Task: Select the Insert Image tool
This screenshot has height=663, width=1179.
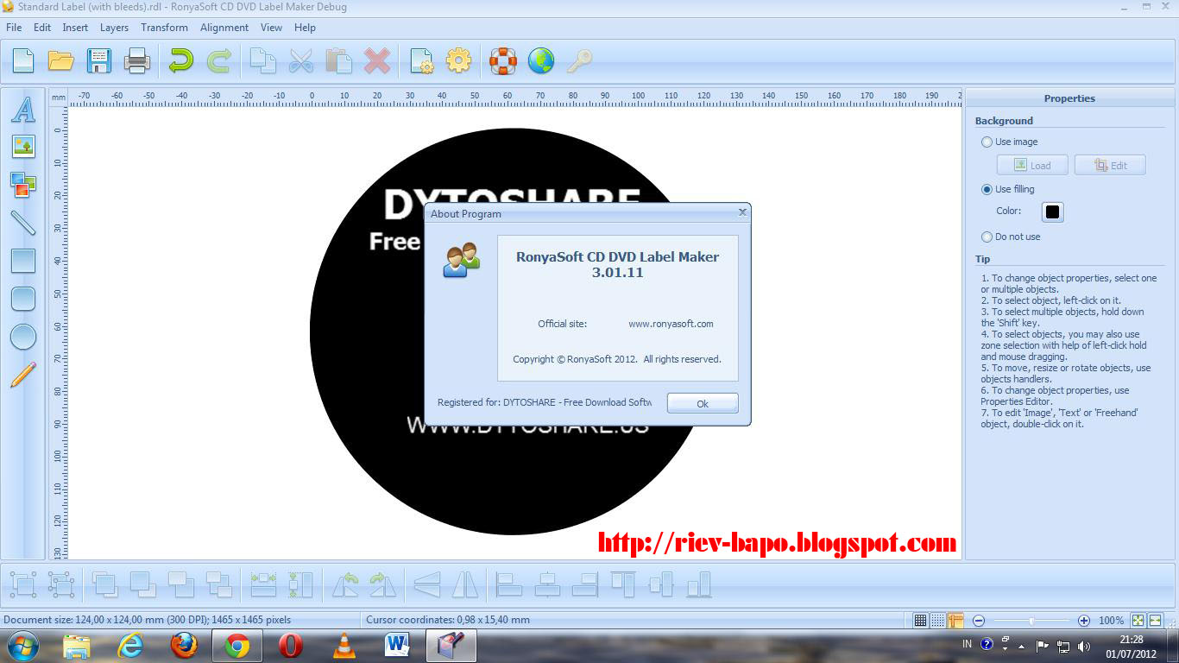Action: pyautogui.click(x=23, y=146)
